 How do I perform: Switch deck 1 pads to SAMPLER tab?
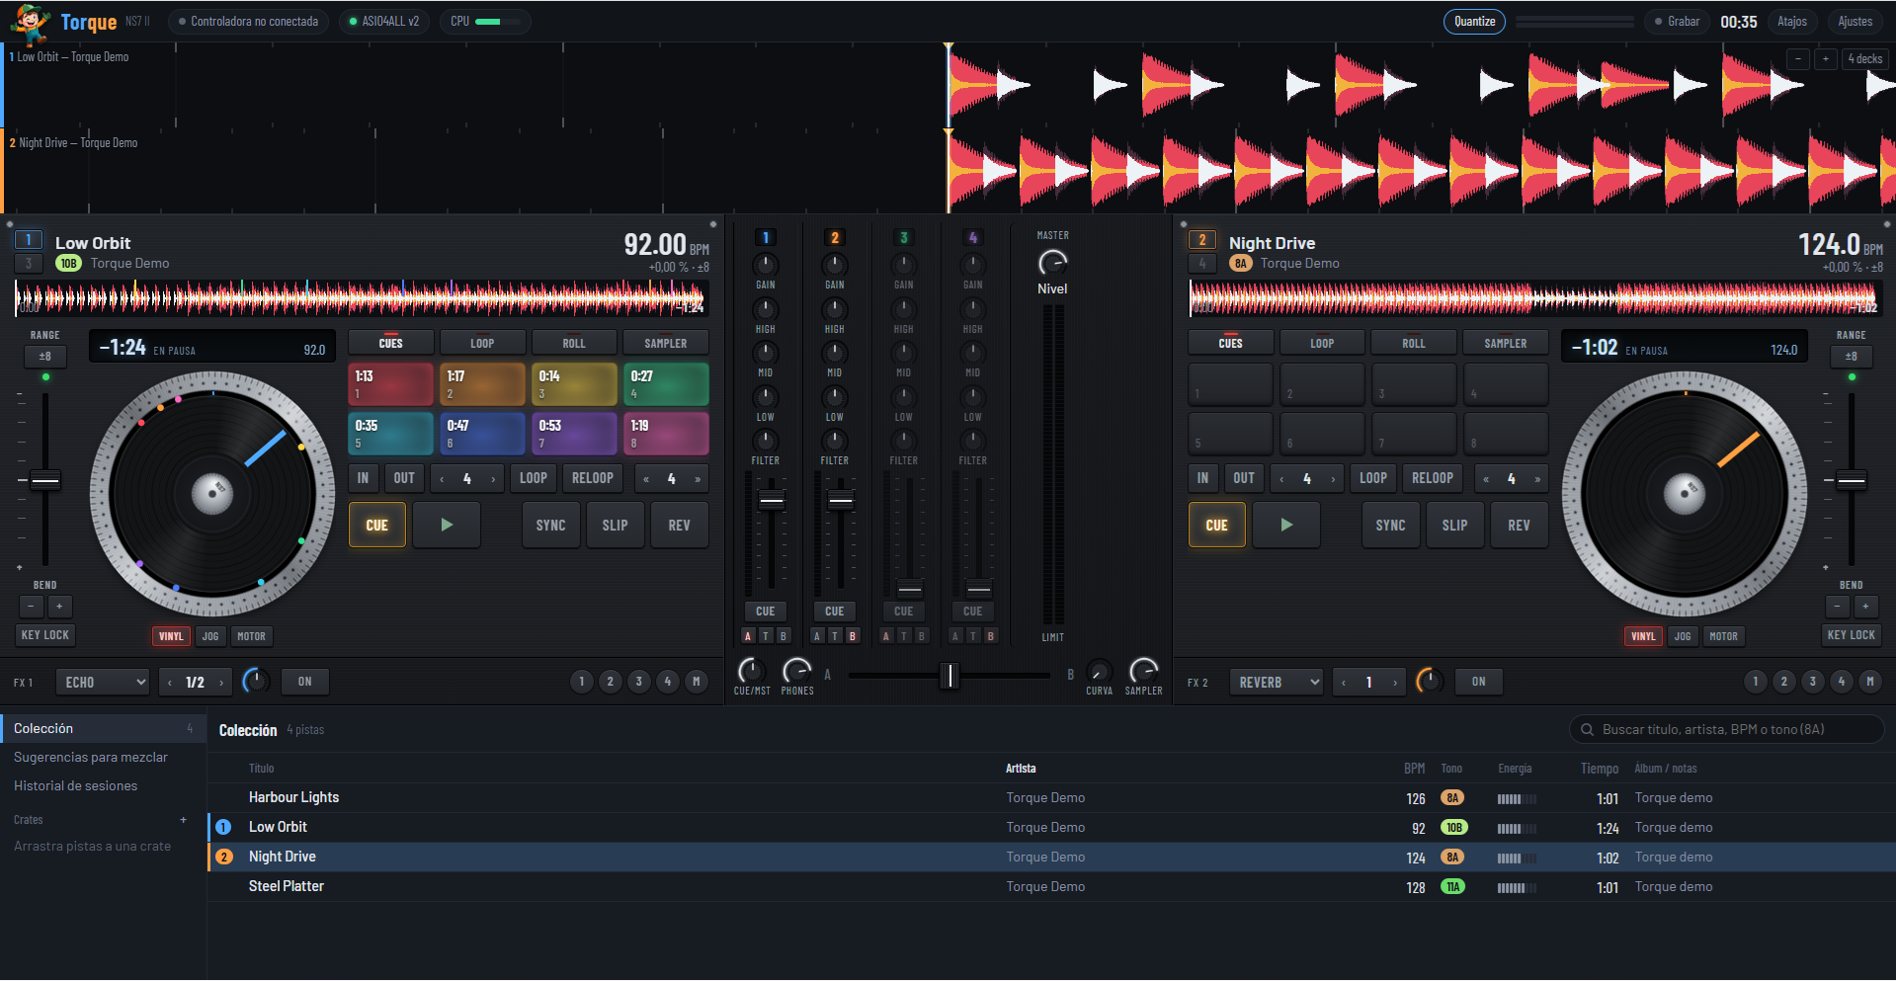point(666,343)
